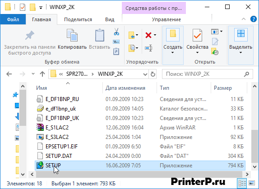Click the Cut scissors icon
259x189 pixels.
[x=116, y=32]
